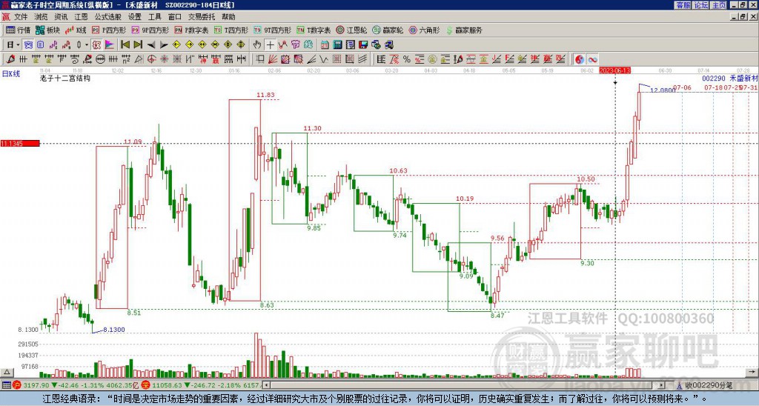This screenshot has height=406, width=759.
Task: Click the truck icon in toolbar
Action: 389,45
